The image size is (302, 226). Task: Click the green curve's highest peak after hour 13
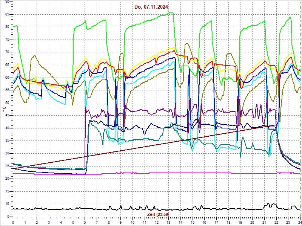point(172,13)
